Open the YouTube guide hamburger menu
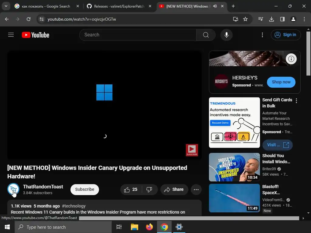 point(11,35)
